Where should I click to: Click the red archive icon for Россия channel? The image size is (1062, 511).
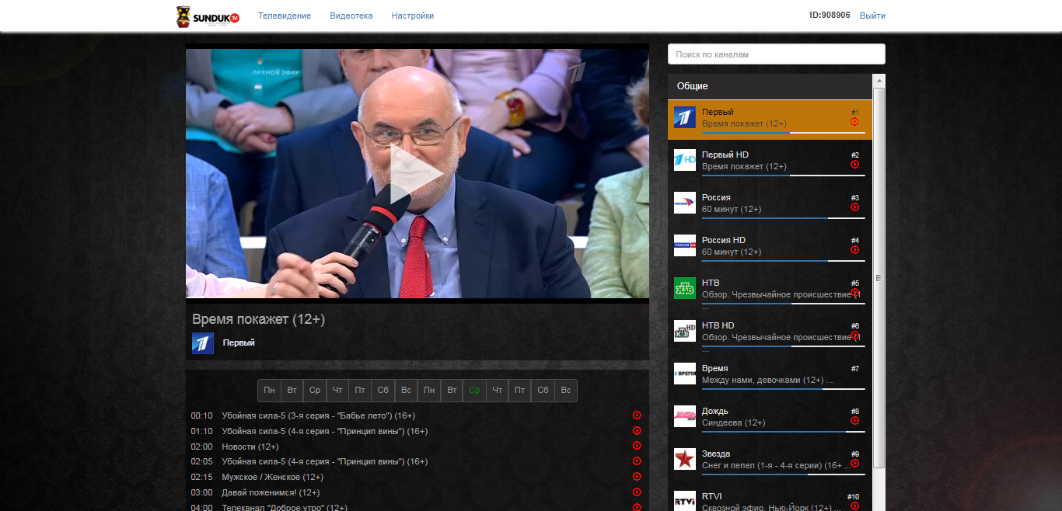click(x=854, y=207)
